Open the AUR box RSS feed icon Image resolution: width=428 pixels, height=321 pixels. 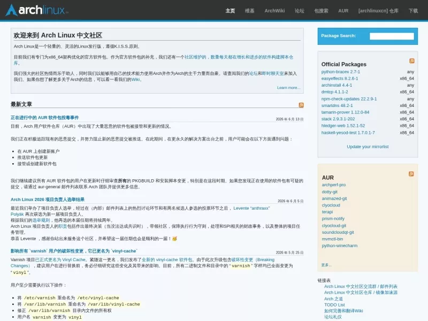point(411,174)
